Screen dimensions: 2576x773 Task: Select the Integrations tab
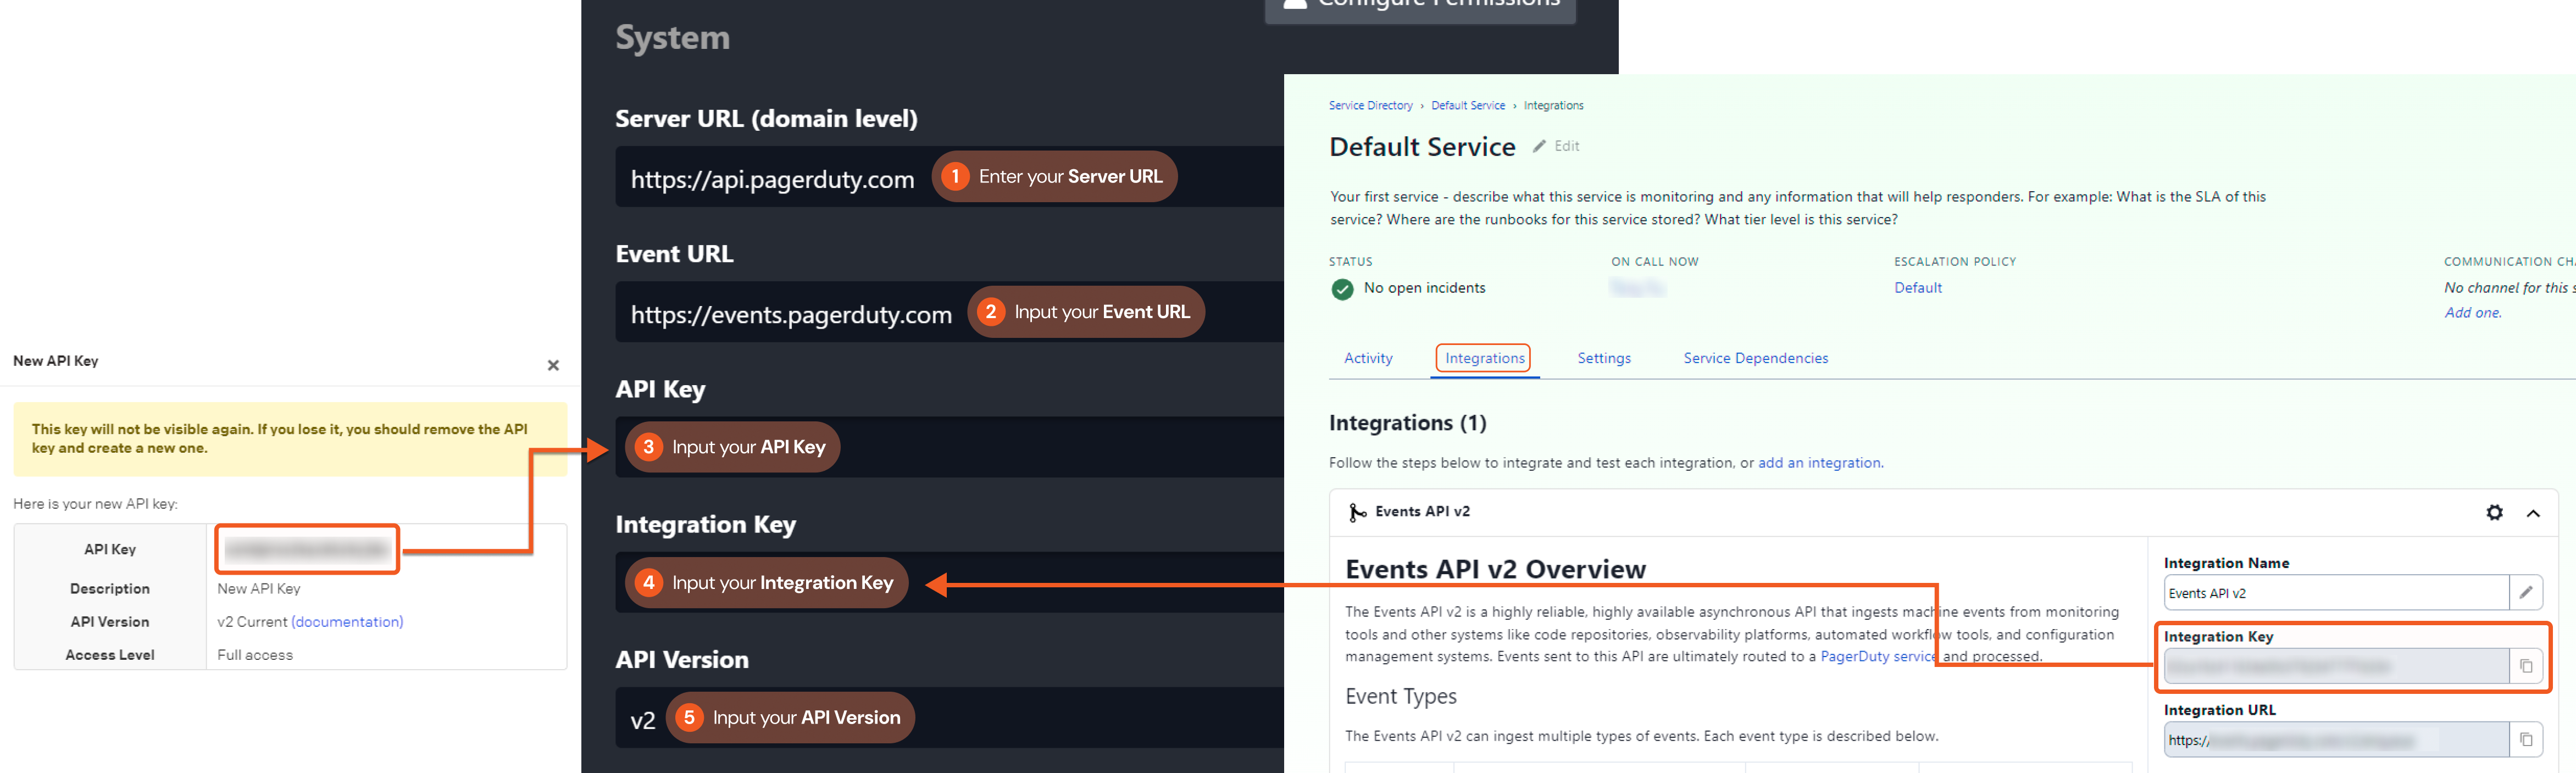click(x=1484, y=358)
